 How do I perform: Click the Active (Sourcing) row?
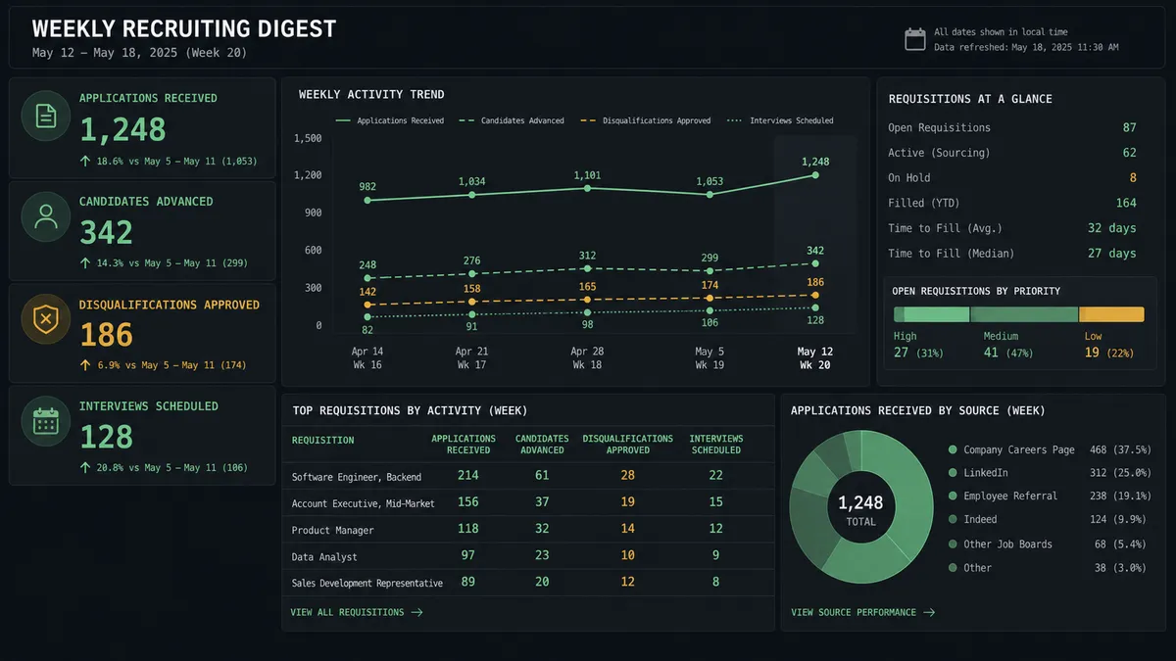1012,153
